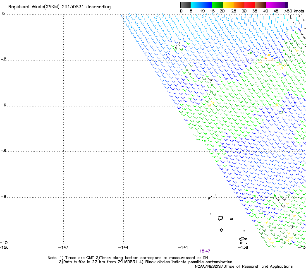Click the largest island outline below -8 latitude
The height and width of the screenshot is (269, 306).
[220, 218]
